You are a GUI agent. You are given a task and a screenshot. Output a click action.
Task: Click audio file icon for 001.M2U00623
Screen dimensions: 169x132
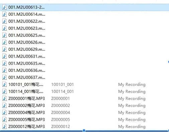(4, 28)
